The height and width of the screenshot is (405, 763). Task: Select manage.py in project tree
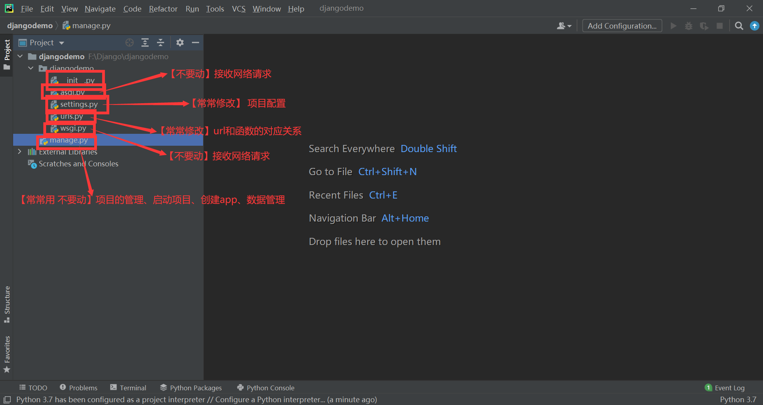pyautogui.click(x=108, y=140)
